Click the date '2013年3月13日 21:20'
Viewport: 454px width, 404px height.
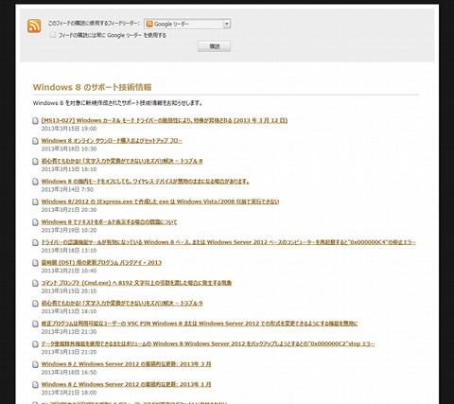tap(69, 352)
